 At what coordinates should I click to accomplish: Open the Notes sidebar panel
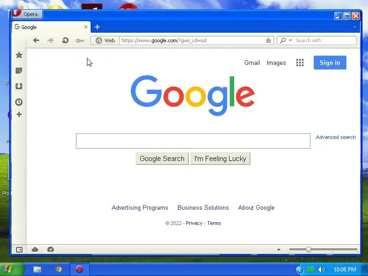point(19,71)
